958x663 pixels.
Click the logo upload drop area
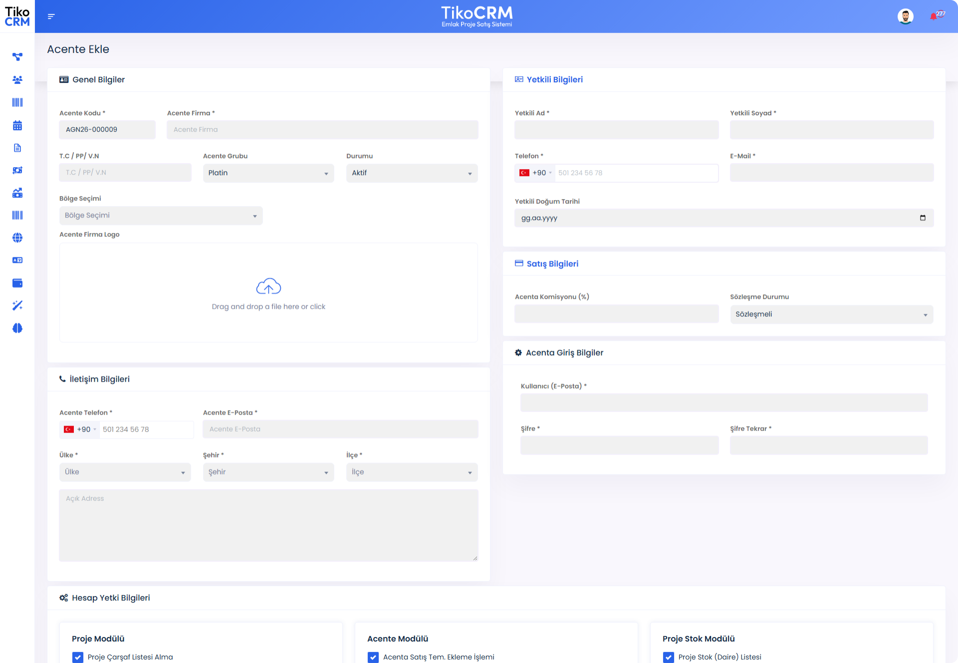(268, 293)
